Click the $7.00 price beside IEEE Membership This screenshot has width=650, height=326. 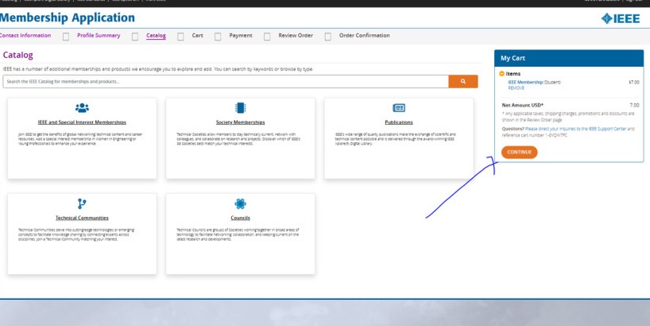[634, 82]
